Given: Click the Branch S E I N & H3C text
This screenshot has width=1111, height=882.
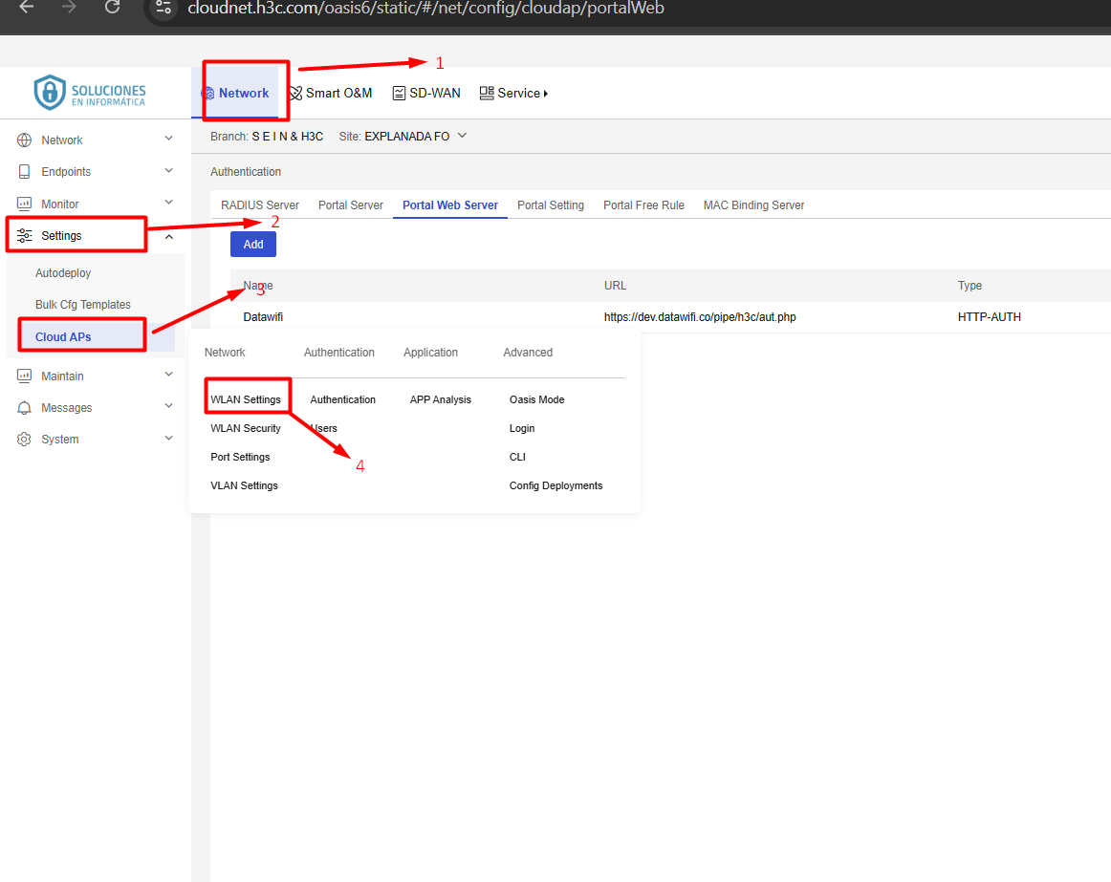Looking at the screenshot, I should (267, 136).
